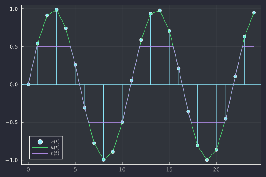Click the y-axis tick label -0.5
Screen dimensions: 266x177
(x=12, y=122)
